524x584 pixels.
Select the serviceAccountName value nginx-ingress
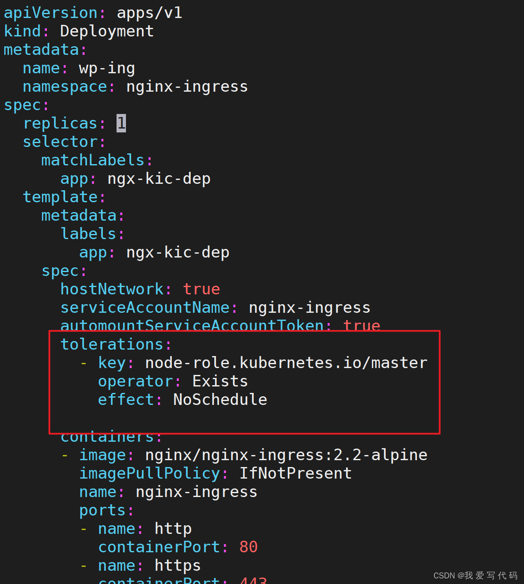pyautogui.click(x=309, y=307)
